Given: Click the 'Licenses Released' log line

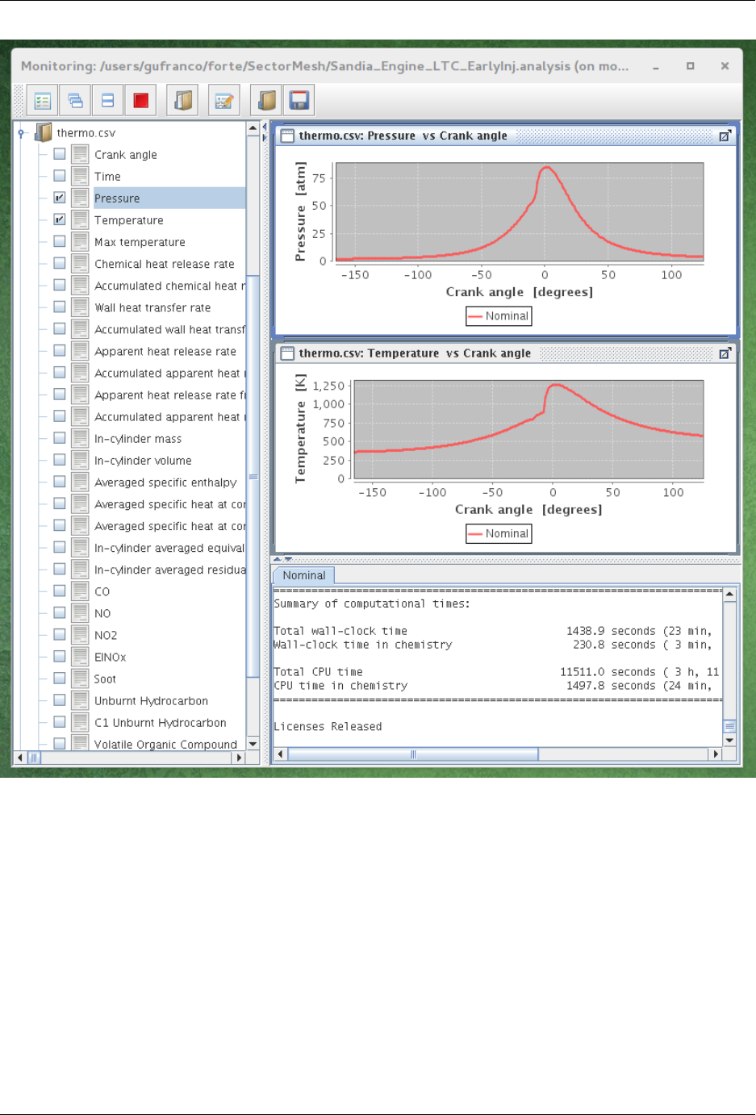Looking at the screenshot, I should point(328,726).
